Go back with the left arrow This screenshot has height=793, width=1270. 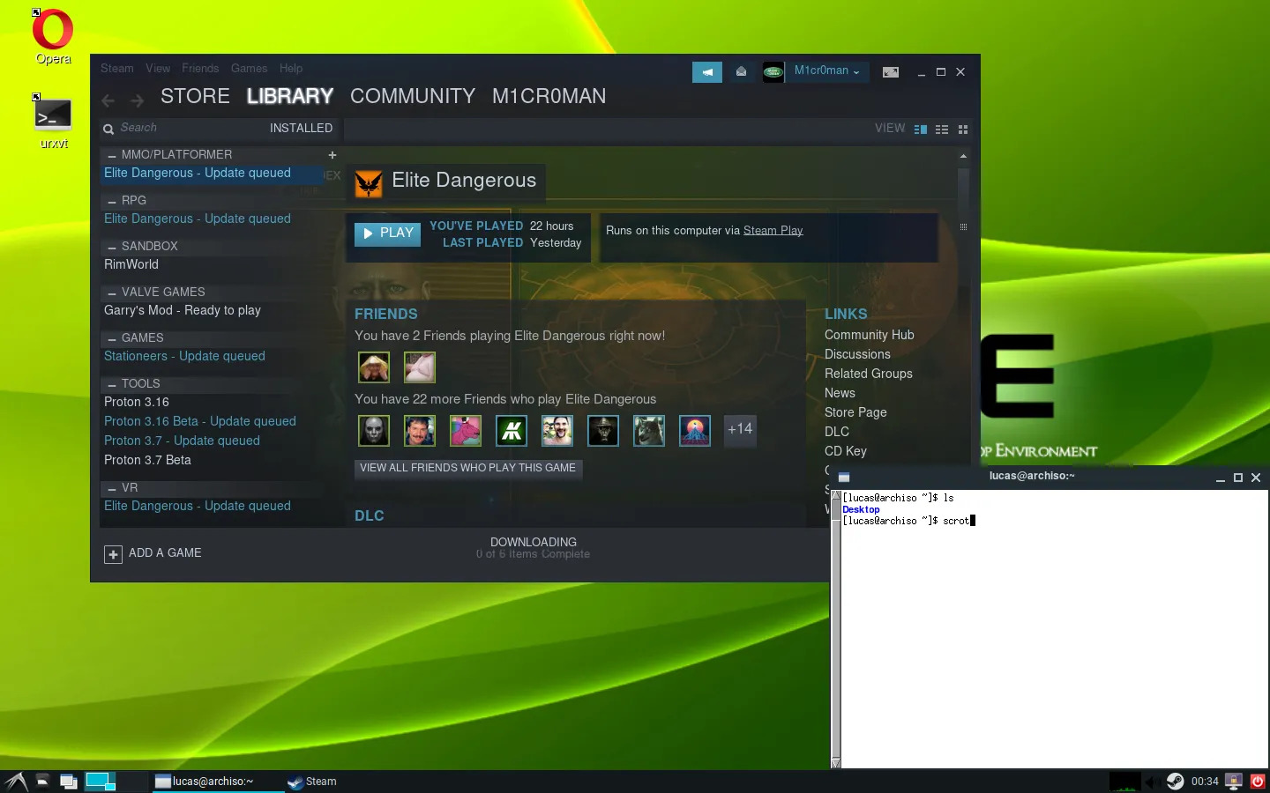coord(108,100)
